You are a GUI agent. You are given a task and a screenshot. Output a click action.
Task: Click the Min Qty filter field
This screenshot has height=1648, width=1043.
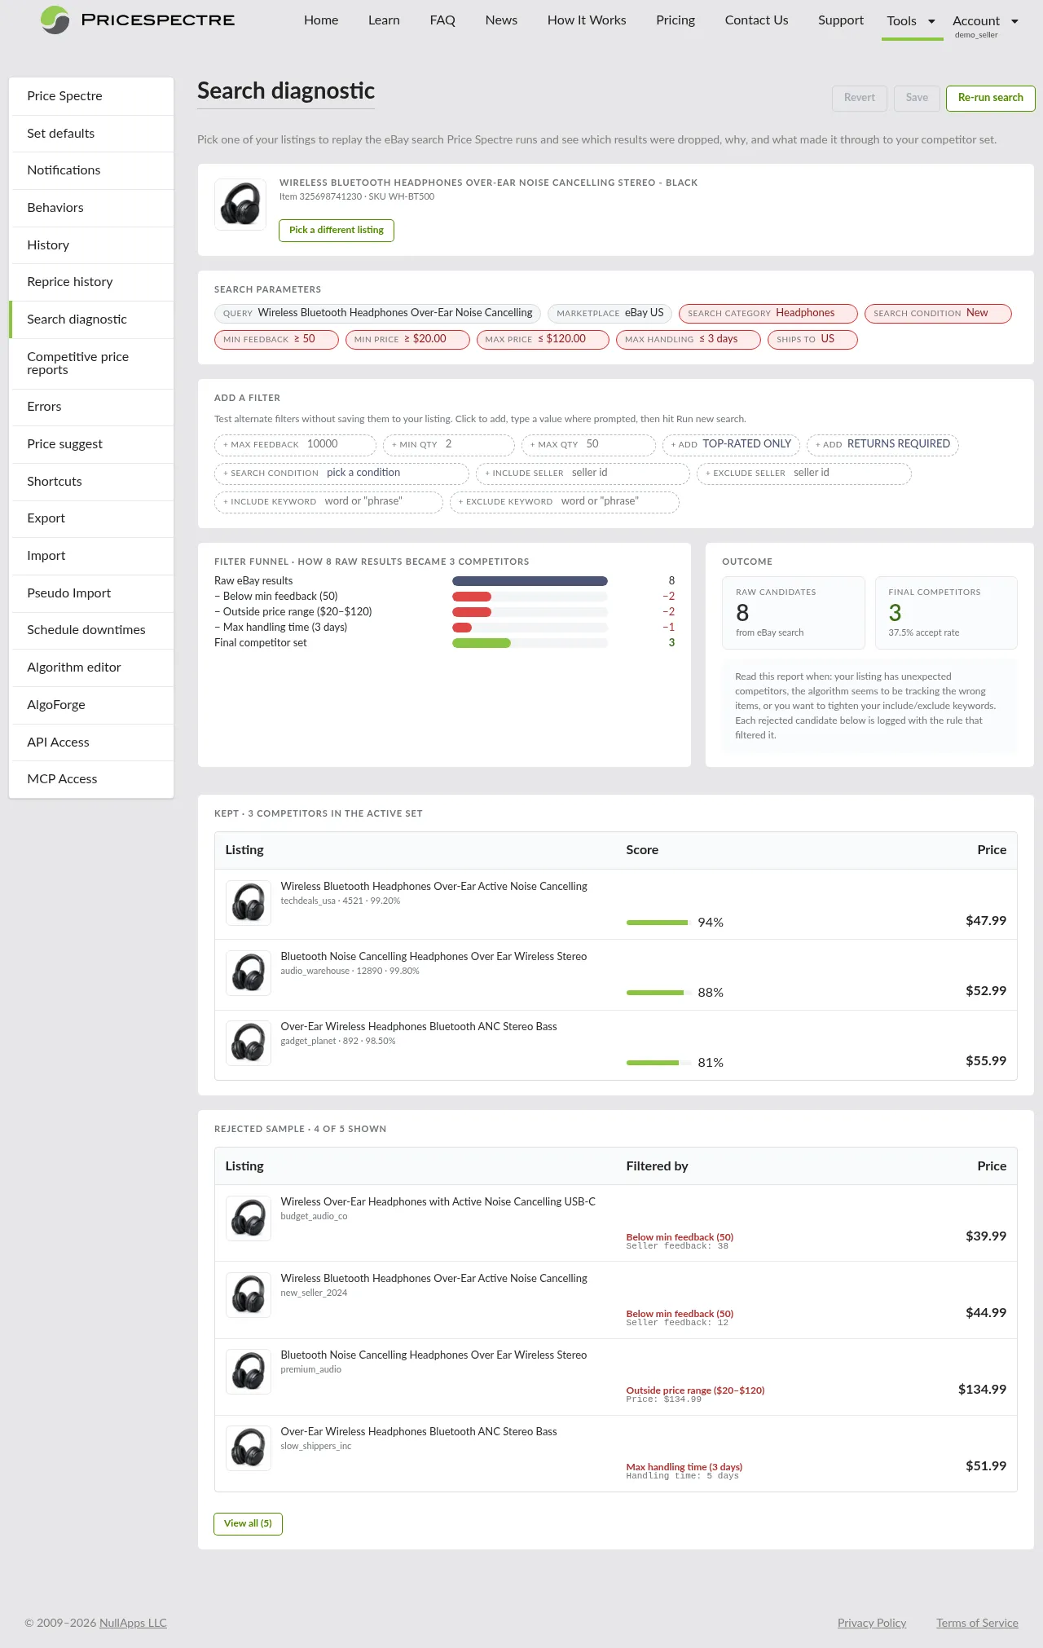[x=449, y=445]
